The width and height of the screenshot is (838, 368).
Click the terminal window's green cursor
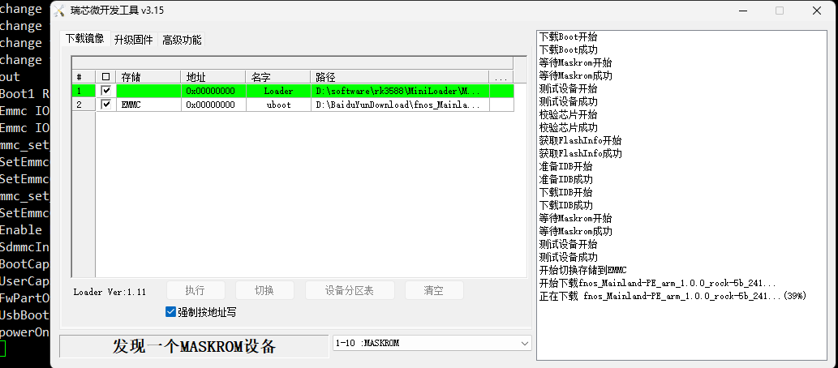click(2, 349)
